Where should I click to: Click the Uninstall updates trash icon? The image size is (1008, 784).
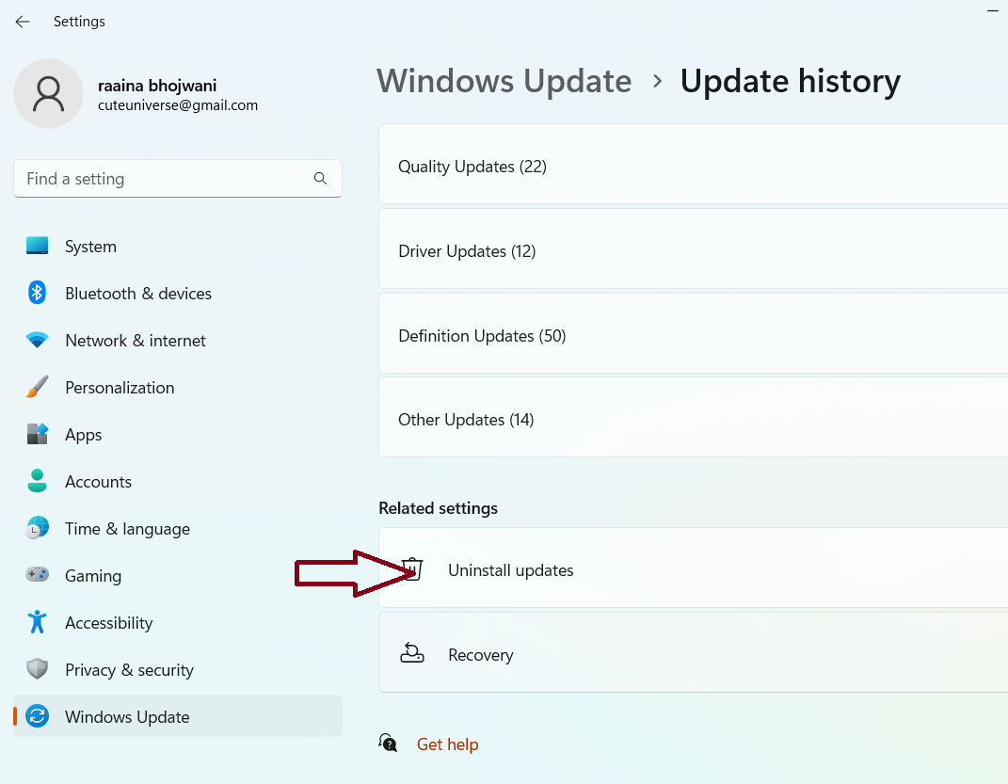[x=412, y=570]
